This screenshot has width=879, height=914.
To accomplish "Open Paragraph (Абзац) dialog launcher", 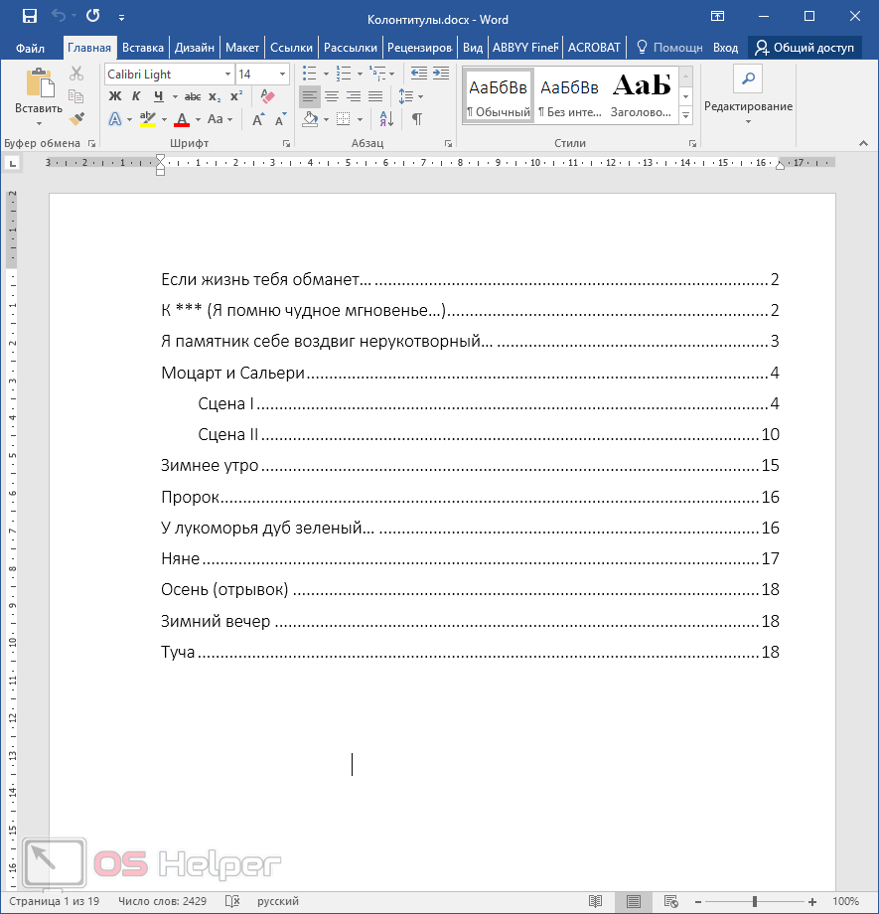I will click(x=448, y=143).
